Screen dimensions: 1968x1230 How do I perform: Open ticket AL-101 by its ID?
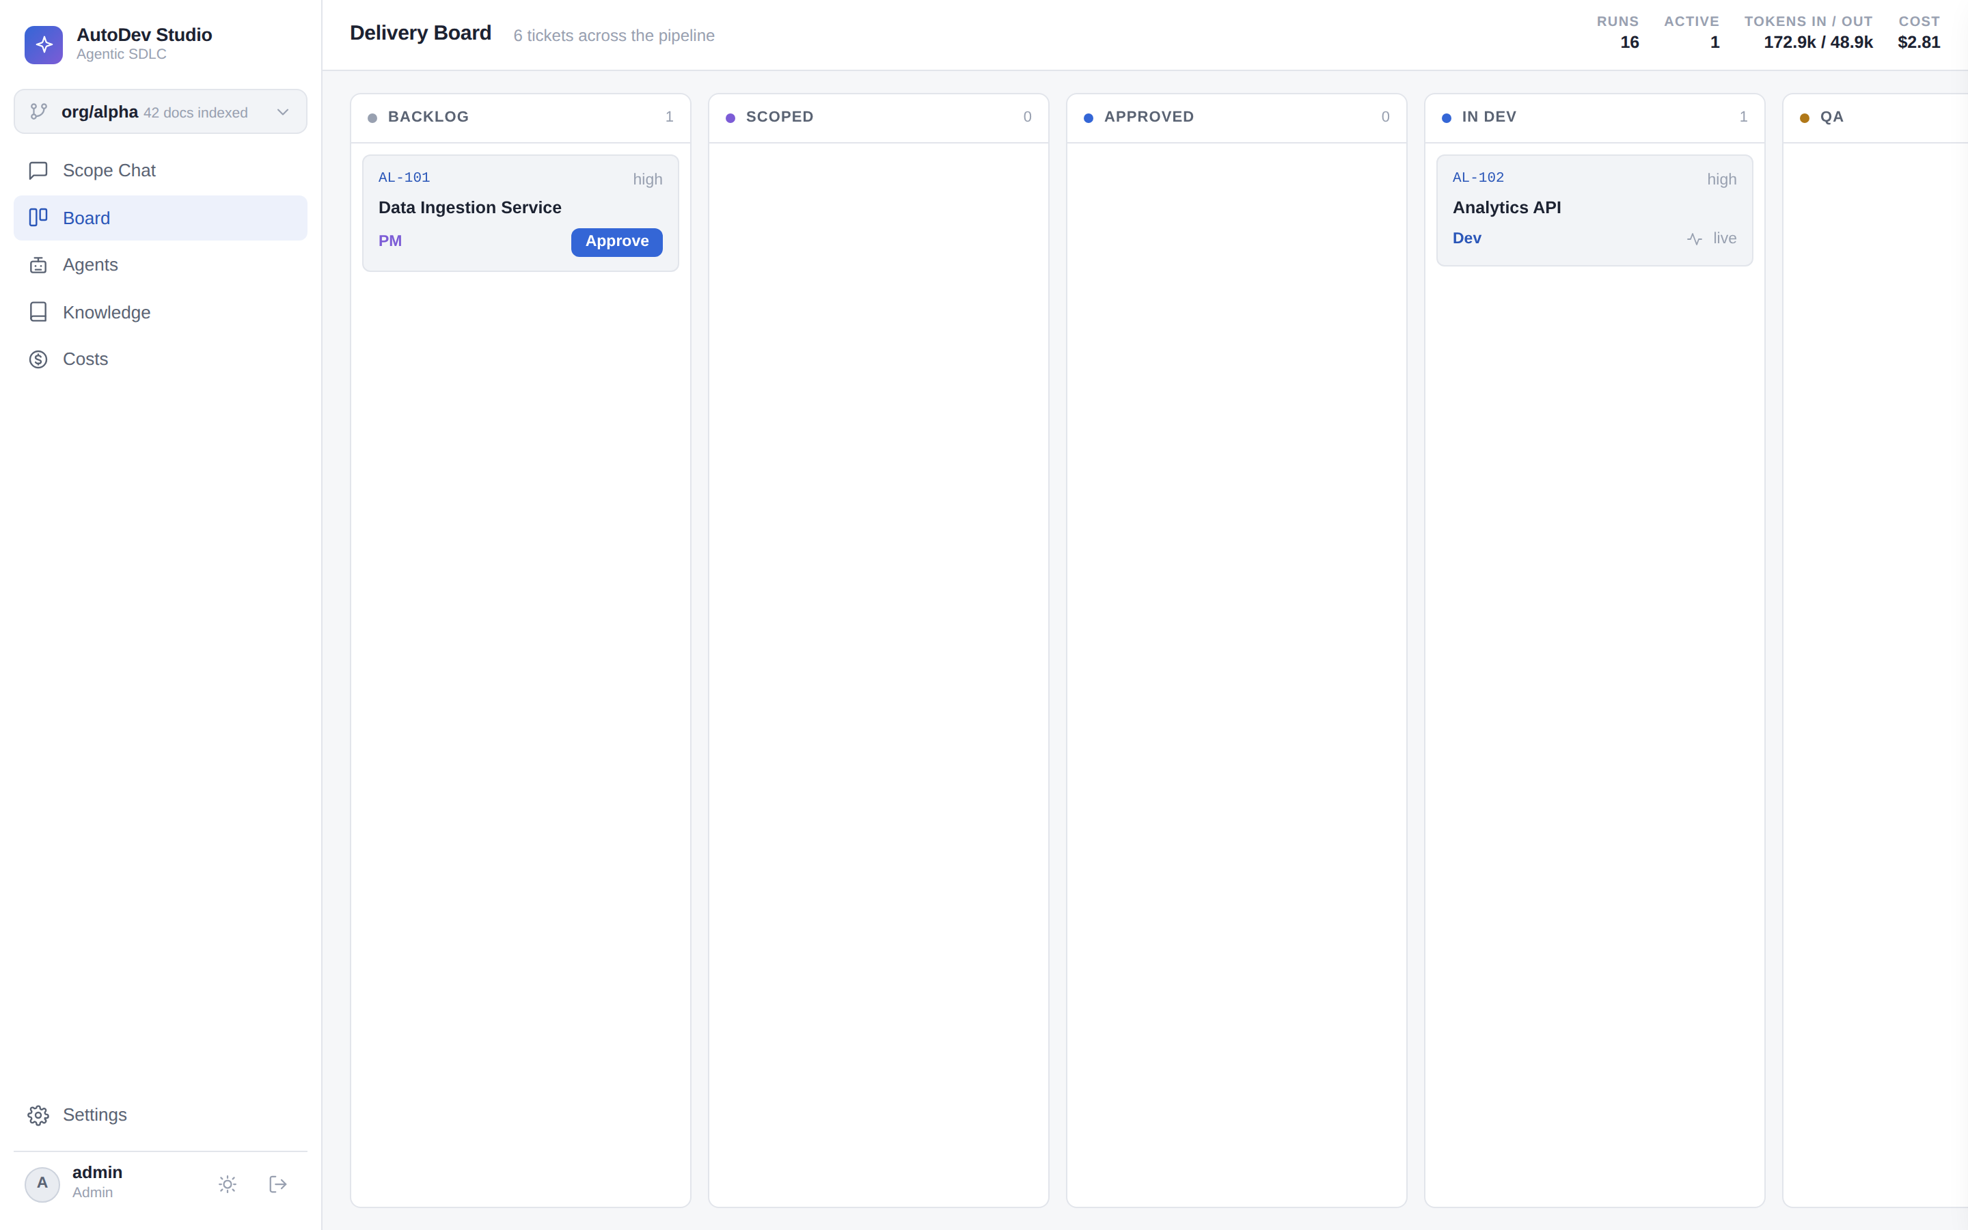tap(404, 178)
